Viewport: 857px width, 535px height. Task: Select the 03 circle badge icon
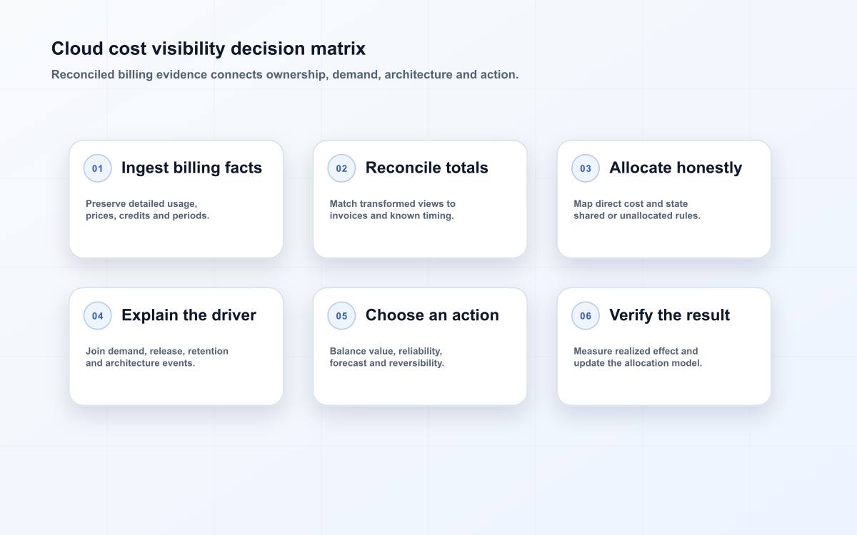[x=586, y=168]
